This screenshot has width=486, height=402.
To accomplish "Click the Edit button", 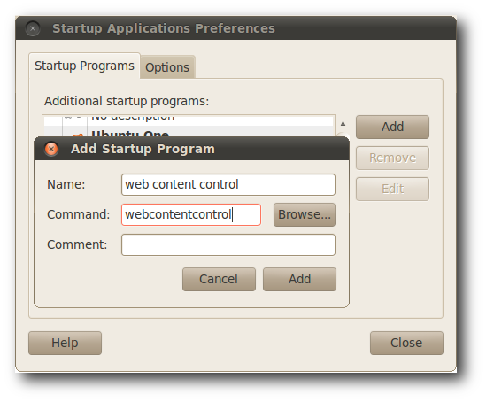I will pyautogui.click(x=392, y=189).
